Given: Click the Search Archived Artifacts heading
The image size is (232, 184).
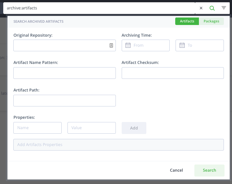Looking at the screenshot, I should 39,21.
